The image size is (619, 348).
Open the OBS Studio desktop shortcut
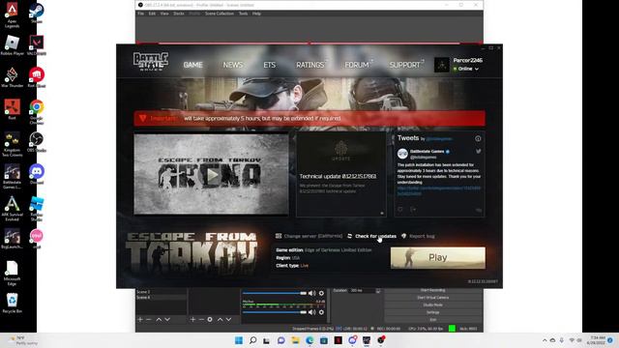(37, 142)
